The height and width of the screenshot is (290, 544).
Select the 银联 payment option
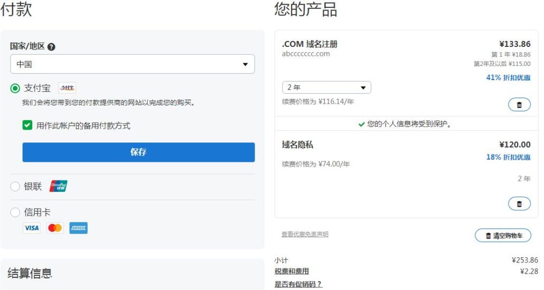point(15,186)
